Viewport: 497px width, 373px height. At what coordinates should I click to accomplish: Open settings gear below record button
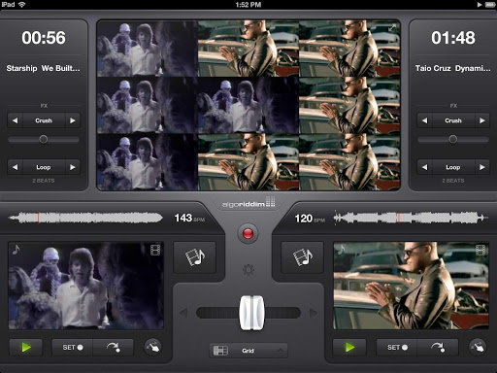(248, 270)
